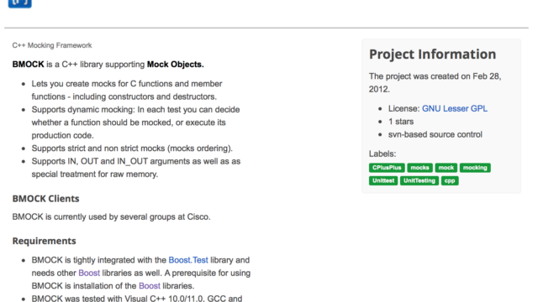Click the "Lets you create mocks" bullet
Screen dimensions: 538x302
[127, 90]
